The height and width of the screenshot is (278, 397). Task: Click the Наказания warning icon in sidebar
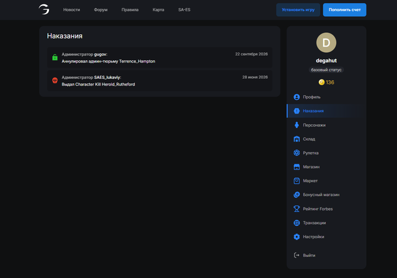coord(297,111)
